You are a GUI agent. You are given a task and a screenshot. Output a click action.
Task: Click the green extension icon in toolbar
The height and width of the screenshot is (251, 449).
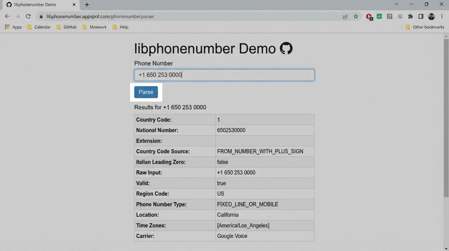(379, 16)
